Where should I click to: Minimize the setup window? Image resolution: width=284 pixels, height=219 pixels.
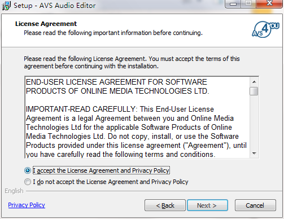tap(233, 4)
